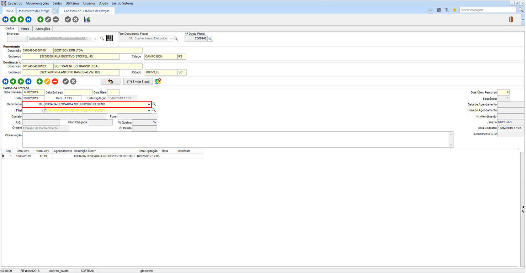Click the favorite star icon
526x273 pixels.
455,10
